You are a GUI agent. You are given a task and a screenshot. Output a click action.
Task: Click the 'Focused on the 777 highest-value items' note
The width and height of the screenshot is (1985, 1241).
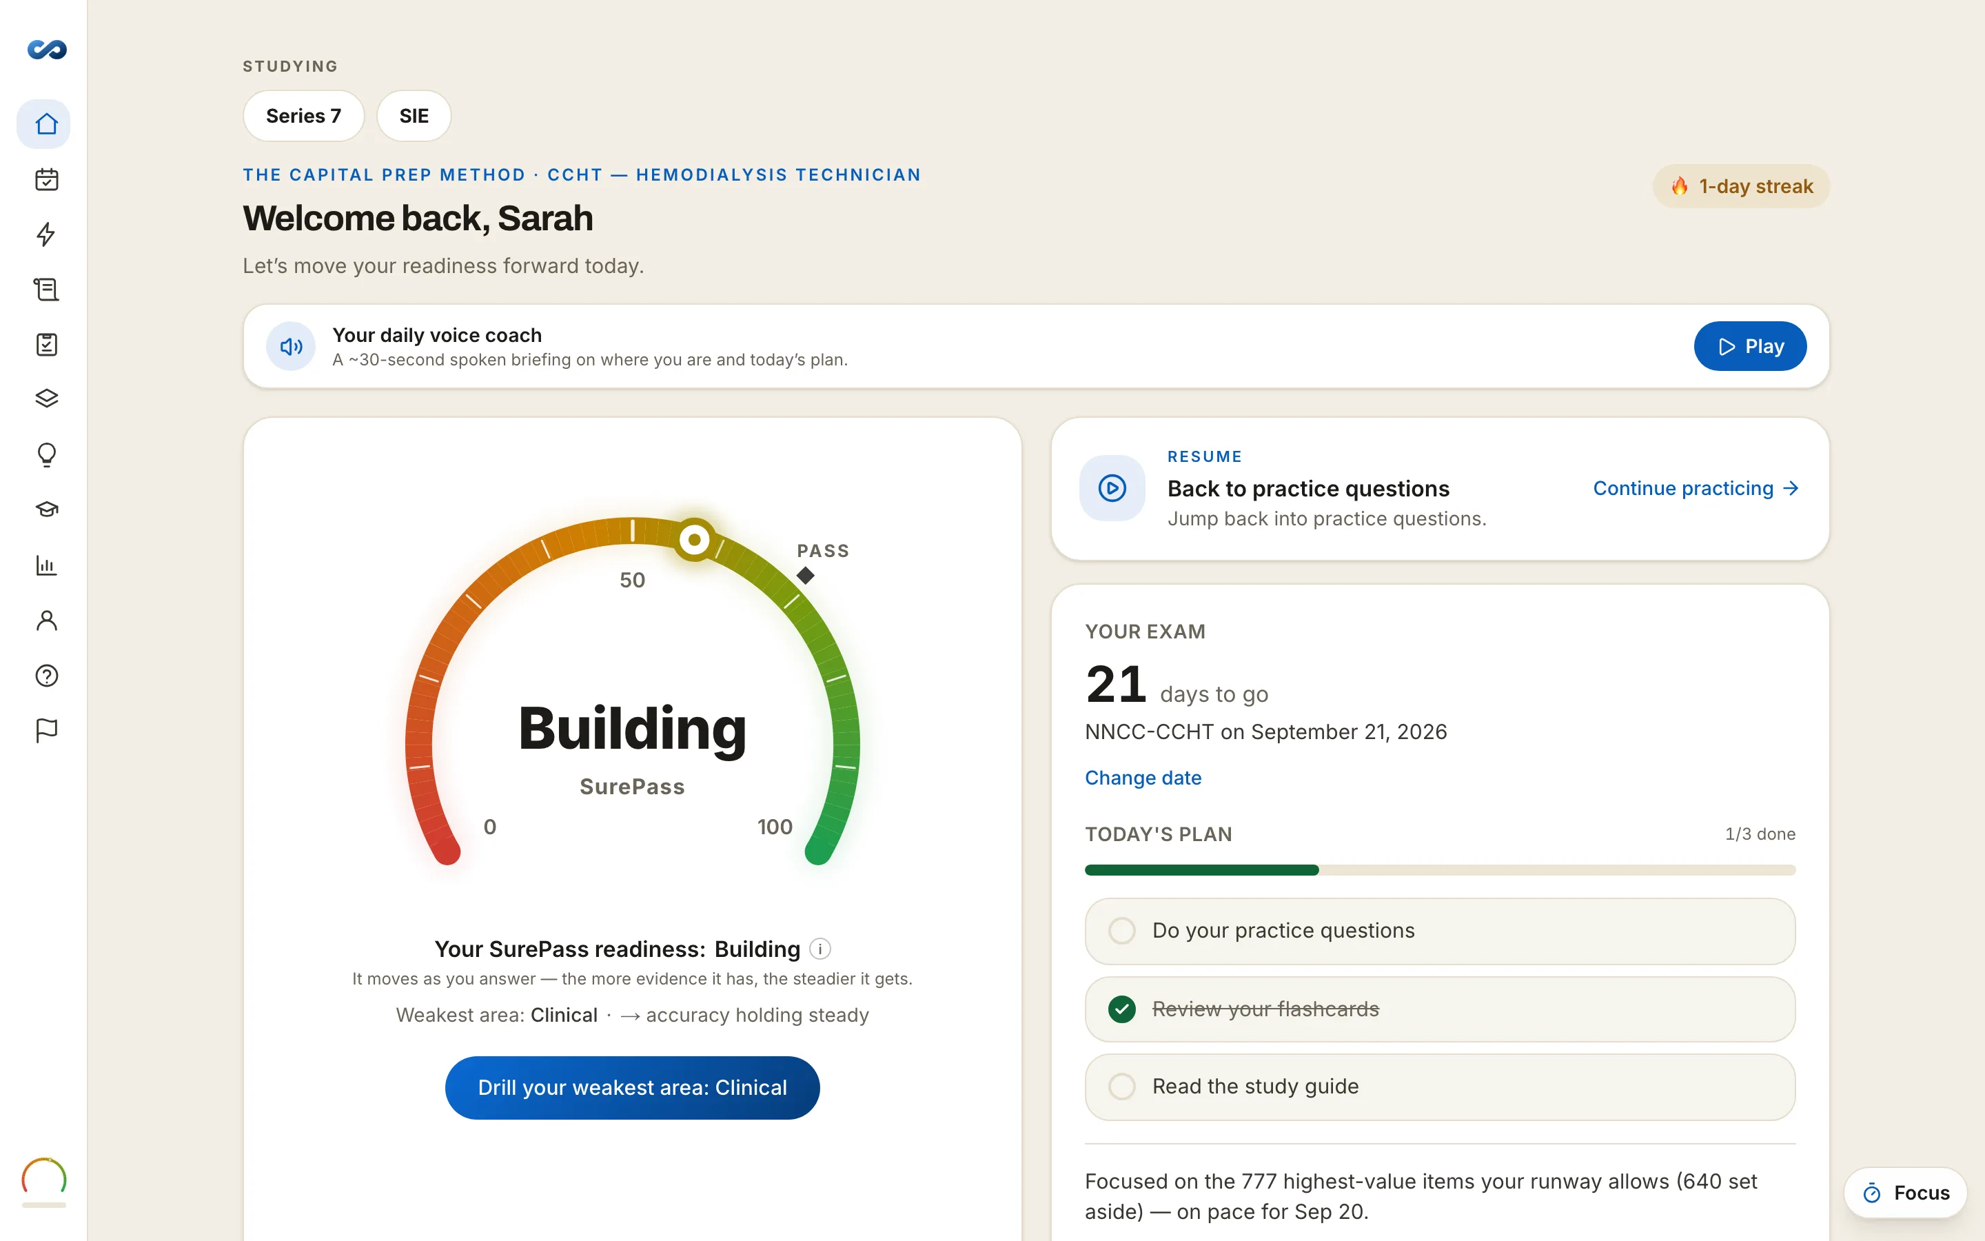tap(1421, 1196)
